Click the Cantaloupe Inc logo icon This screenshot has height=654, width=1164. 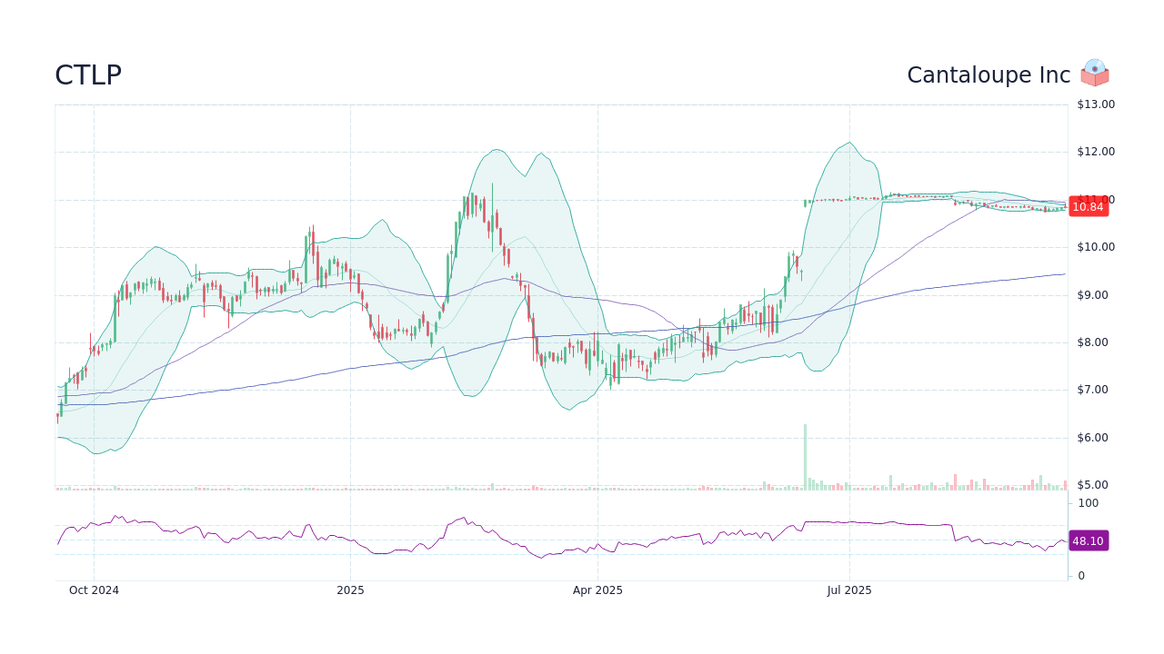[x=1095, y=73]
